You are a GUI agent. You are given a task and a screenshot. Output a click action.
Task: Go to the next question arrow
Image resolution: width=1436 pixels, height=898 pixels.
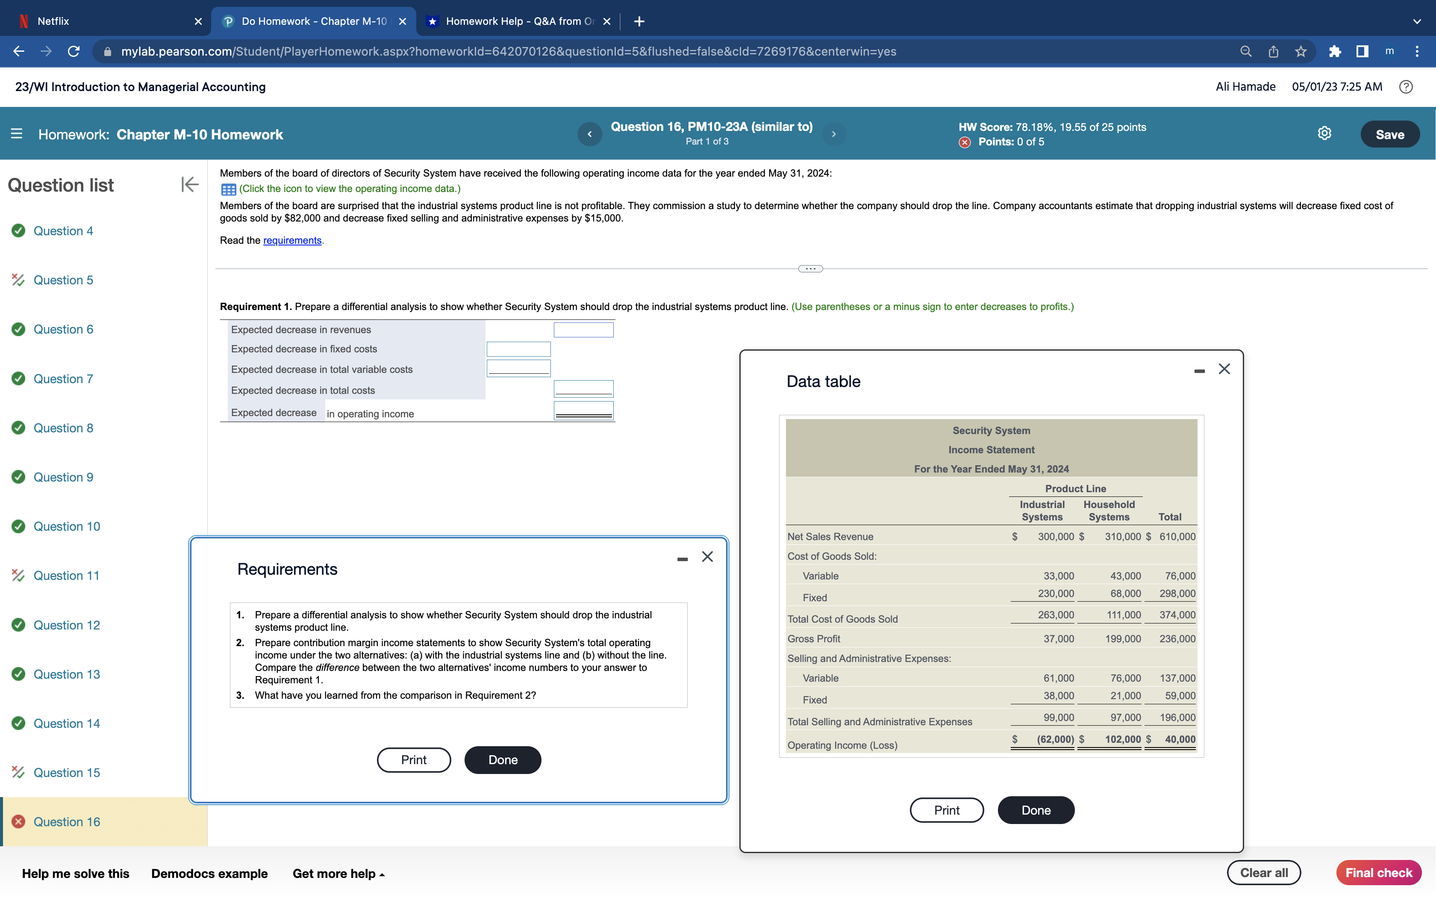pos(834,134)
